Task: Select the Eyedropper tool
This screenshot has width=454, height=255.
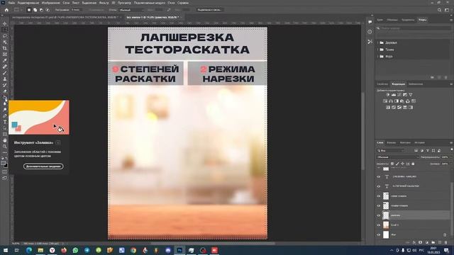Action: [x=5, y=60]
